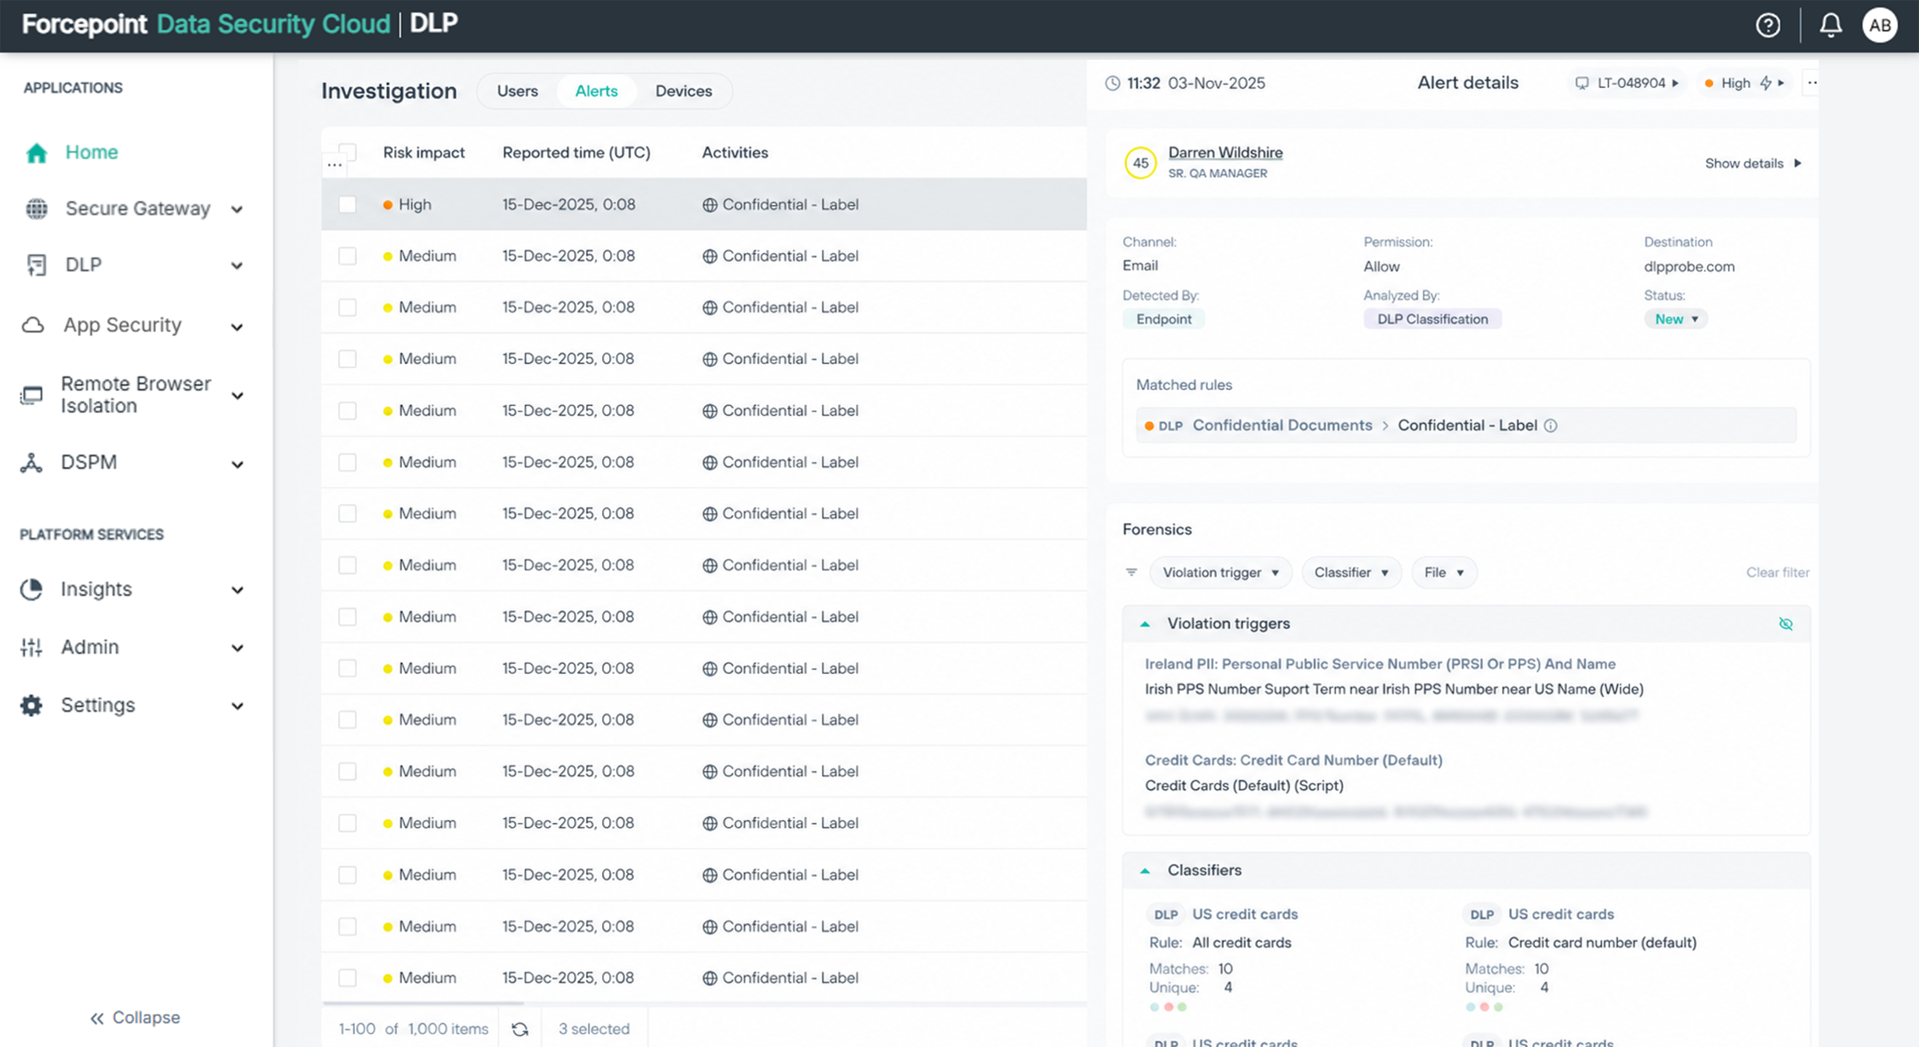Click the risk score 45 badge
Screen dimensions: 1919x1047
1140,163
